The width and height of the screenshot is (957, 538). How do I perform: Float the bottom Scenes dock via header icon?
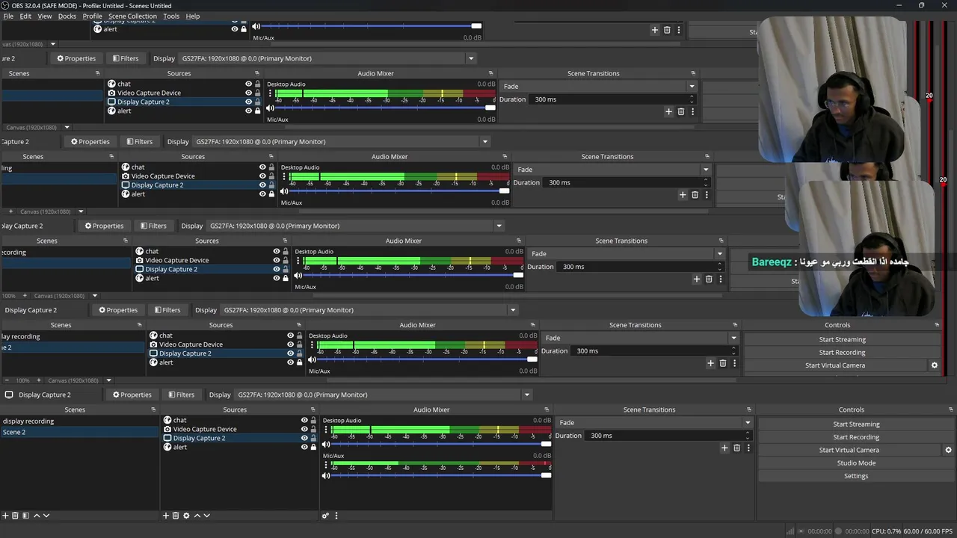[153, 409]
